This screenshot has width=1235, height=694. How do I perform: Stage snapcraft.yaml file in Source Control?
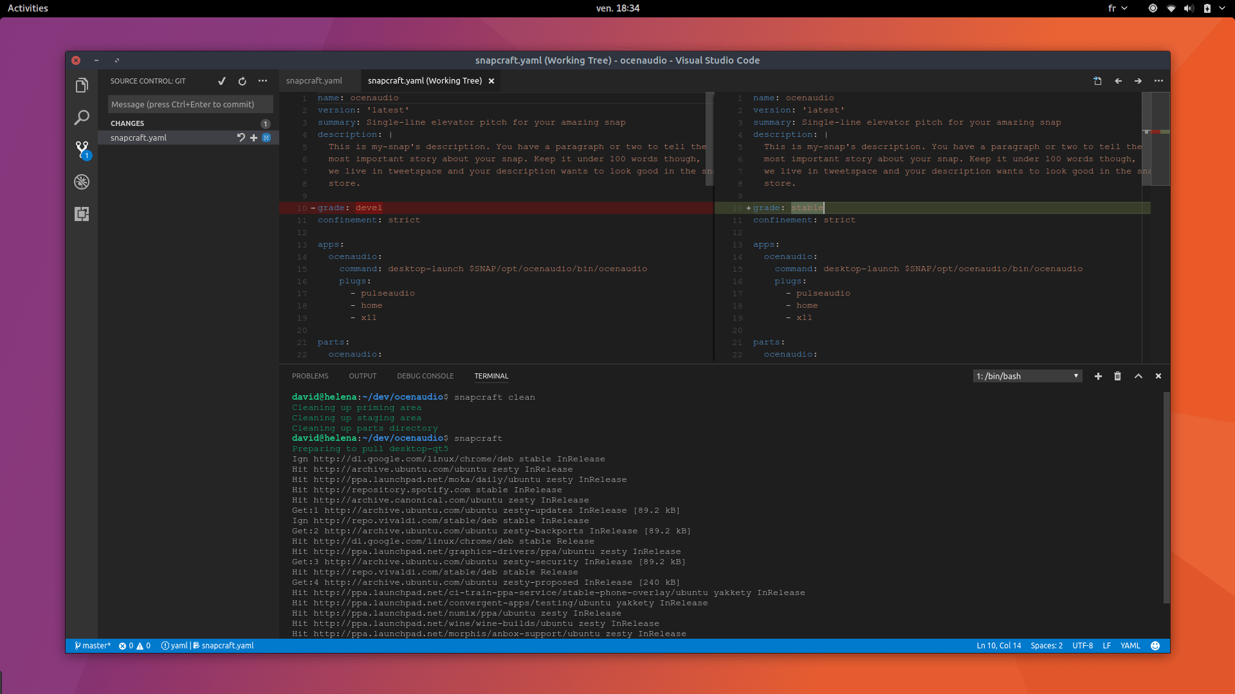[253, 138]
